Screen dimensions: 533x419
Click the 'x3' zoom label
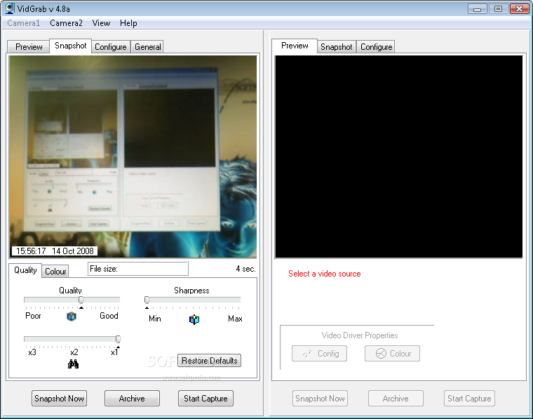click(x=32, y=352)
